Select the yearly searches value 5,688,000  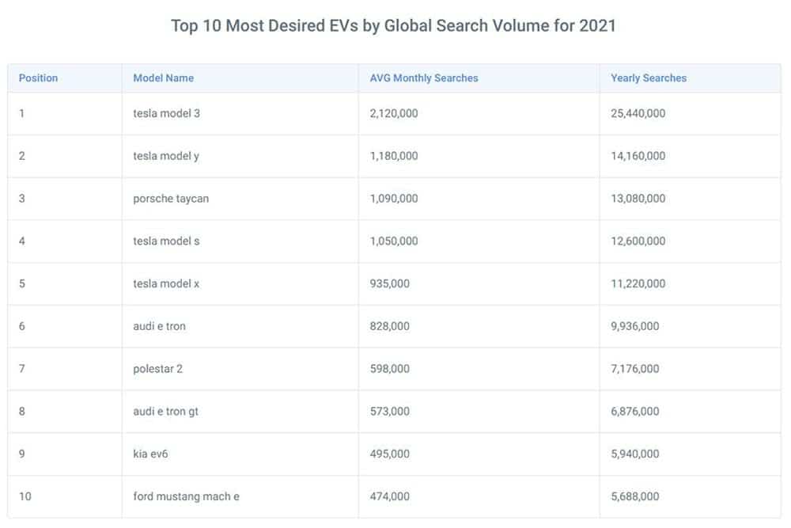[634, 496]
